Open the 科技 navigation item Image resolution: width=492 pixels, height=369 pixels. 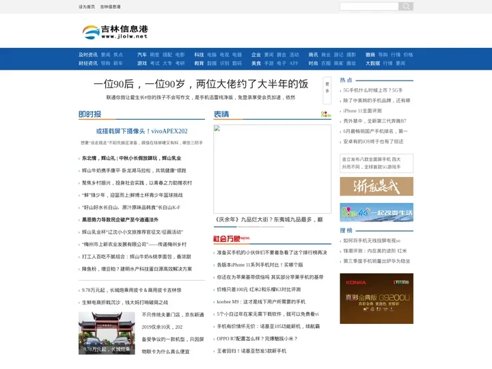pos(199,55)
